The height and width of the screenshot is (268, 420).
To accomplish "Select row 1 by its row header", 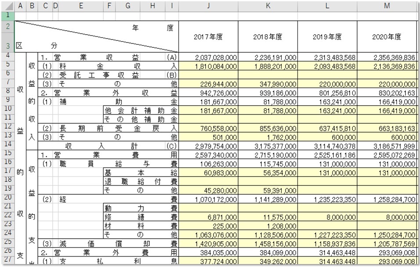I will click(x=8, y=15).
